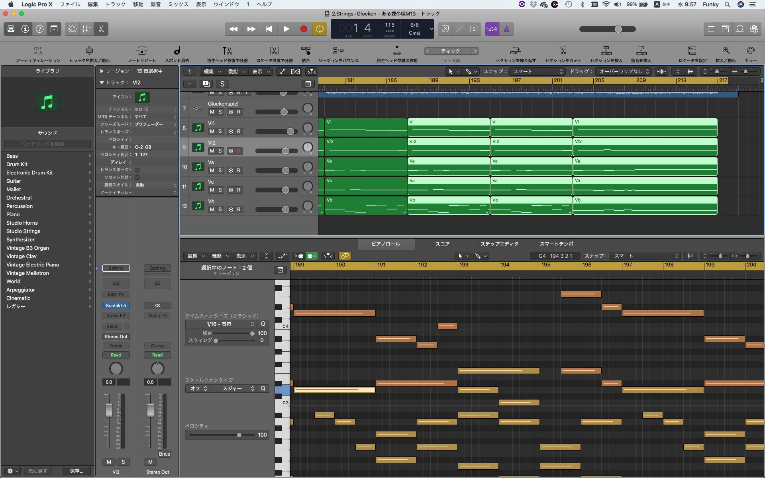Click Go to Beginning transport button
Viewport: 765px width, 478px height.
coord(269,29)
